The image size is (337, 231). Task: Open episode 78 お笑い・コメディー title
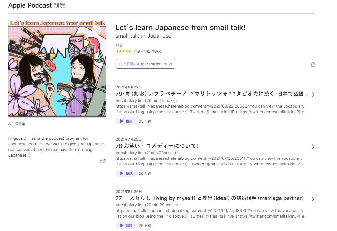(157, 146)
